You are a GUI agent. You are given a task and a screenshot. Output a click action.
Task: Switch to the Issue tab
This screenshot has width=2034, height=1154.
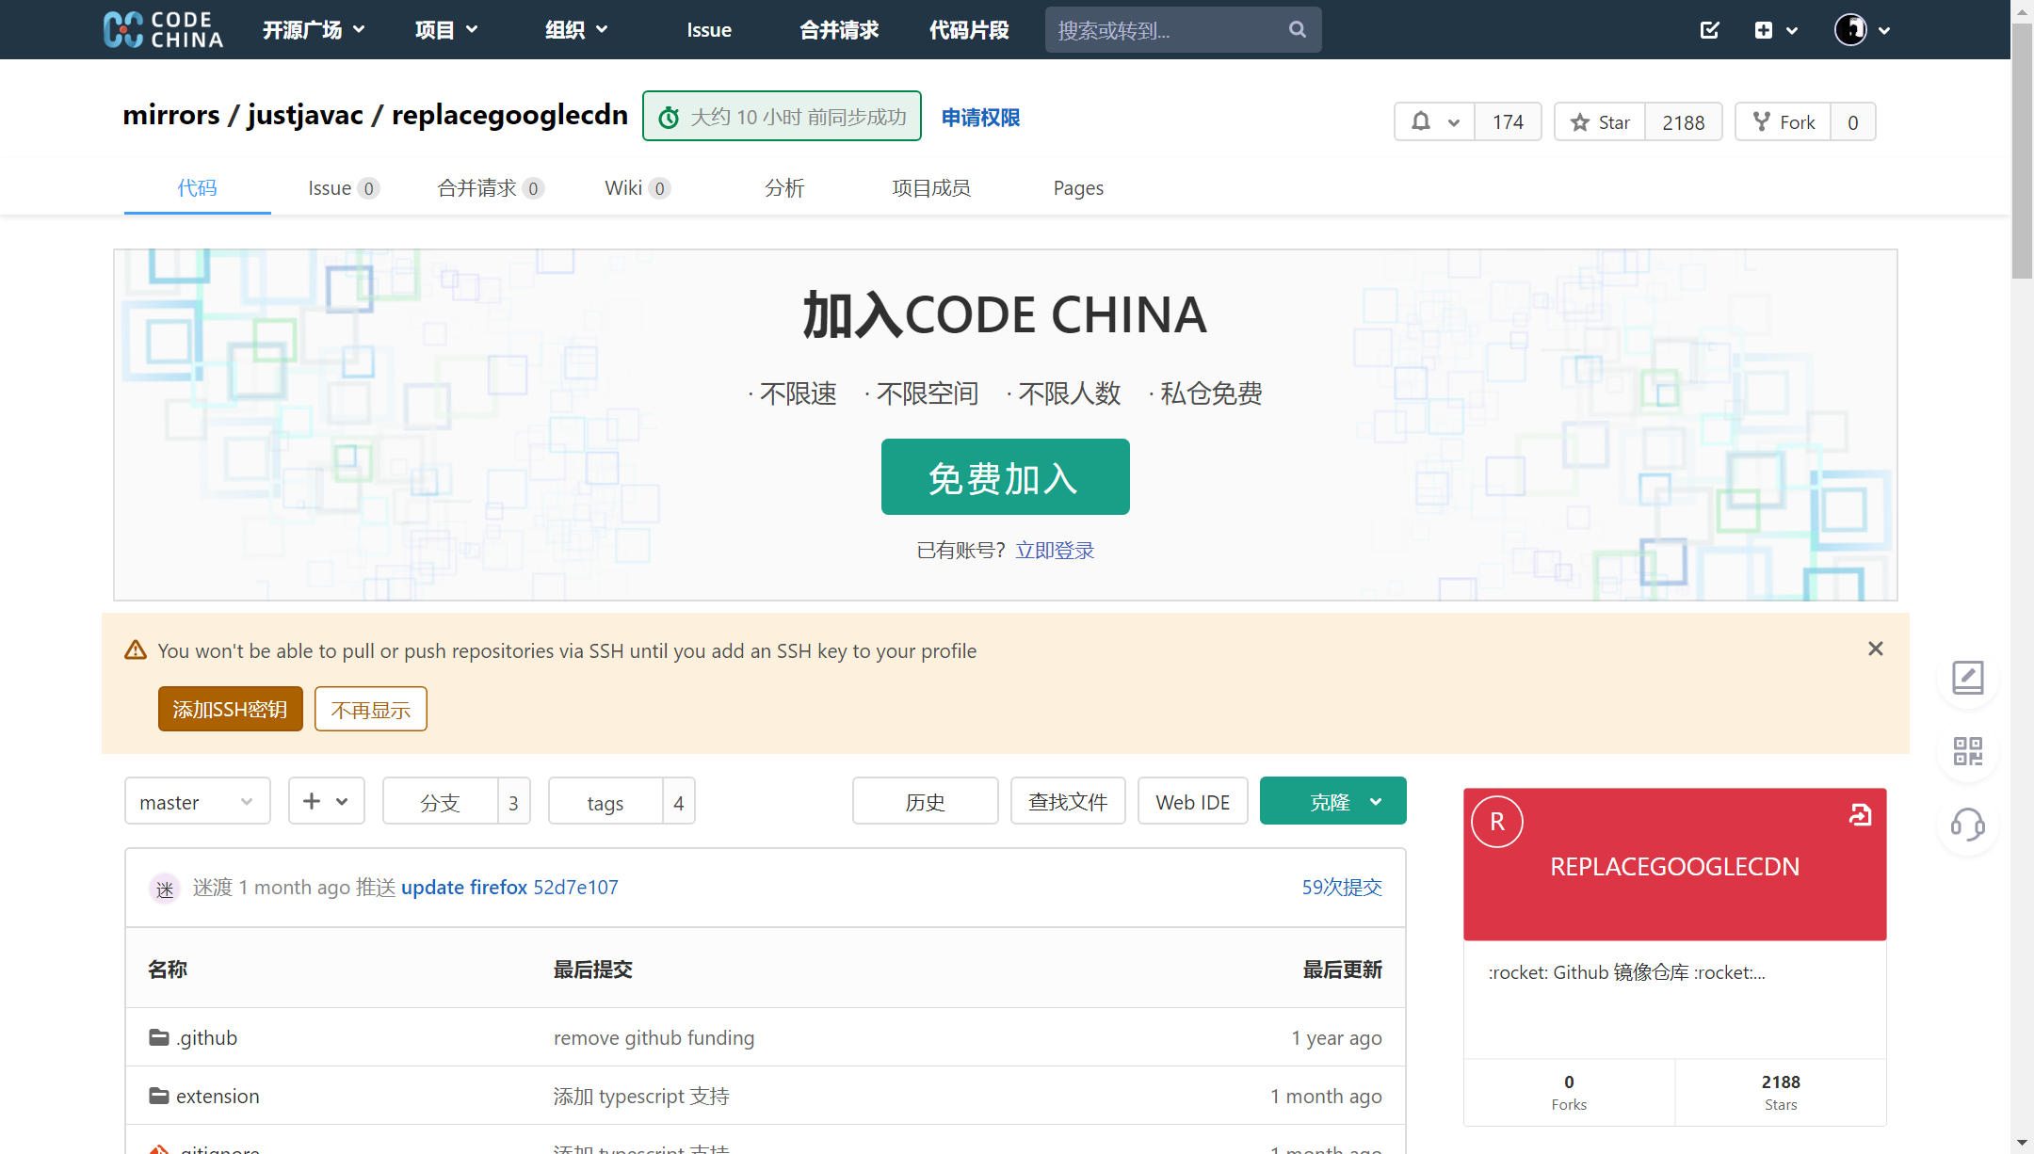(344, 187)
